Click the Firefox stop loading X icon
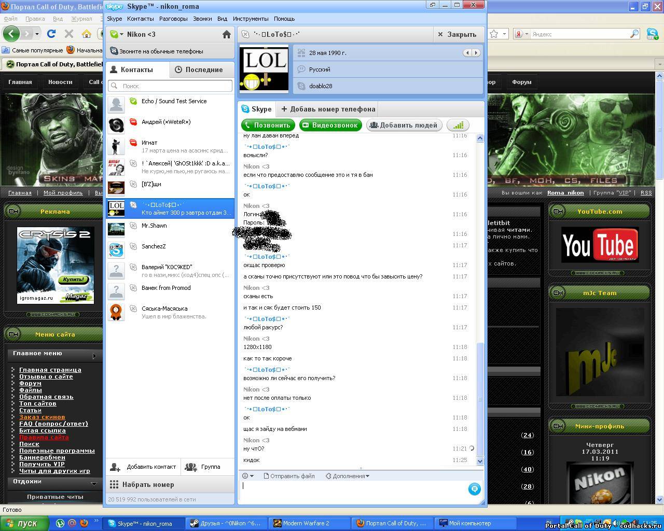This screenshot has width=664, height=531. (x=68, y=34)
